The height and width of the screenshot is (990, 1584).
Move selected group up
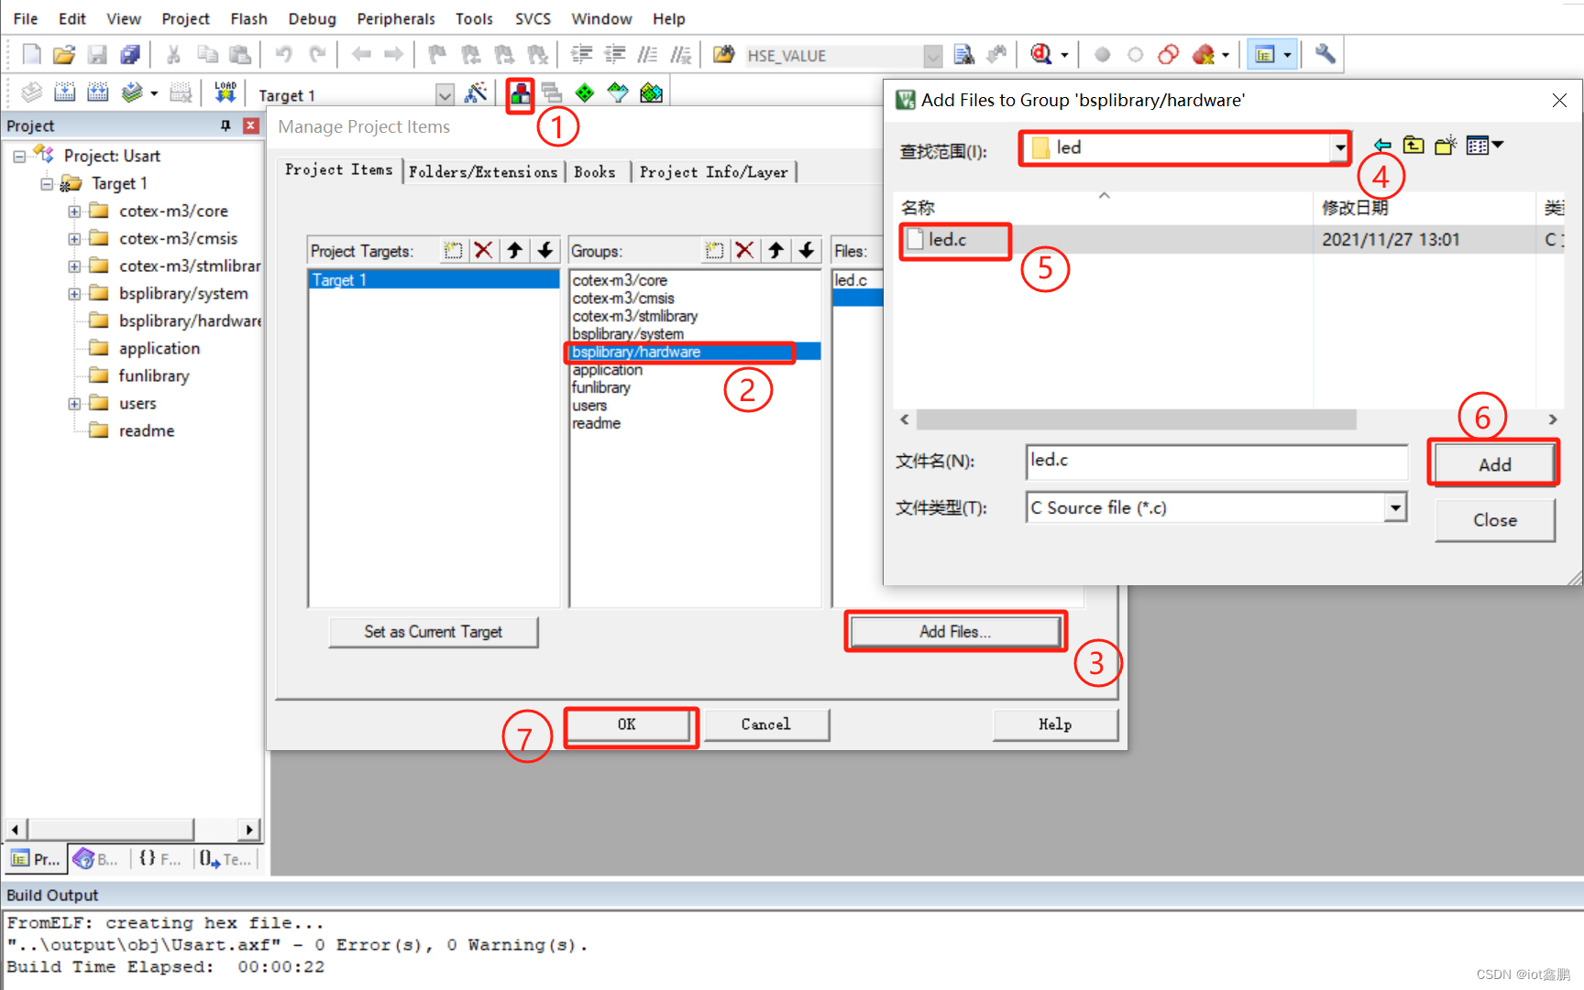pyautogui.click(x=775, y=250)
